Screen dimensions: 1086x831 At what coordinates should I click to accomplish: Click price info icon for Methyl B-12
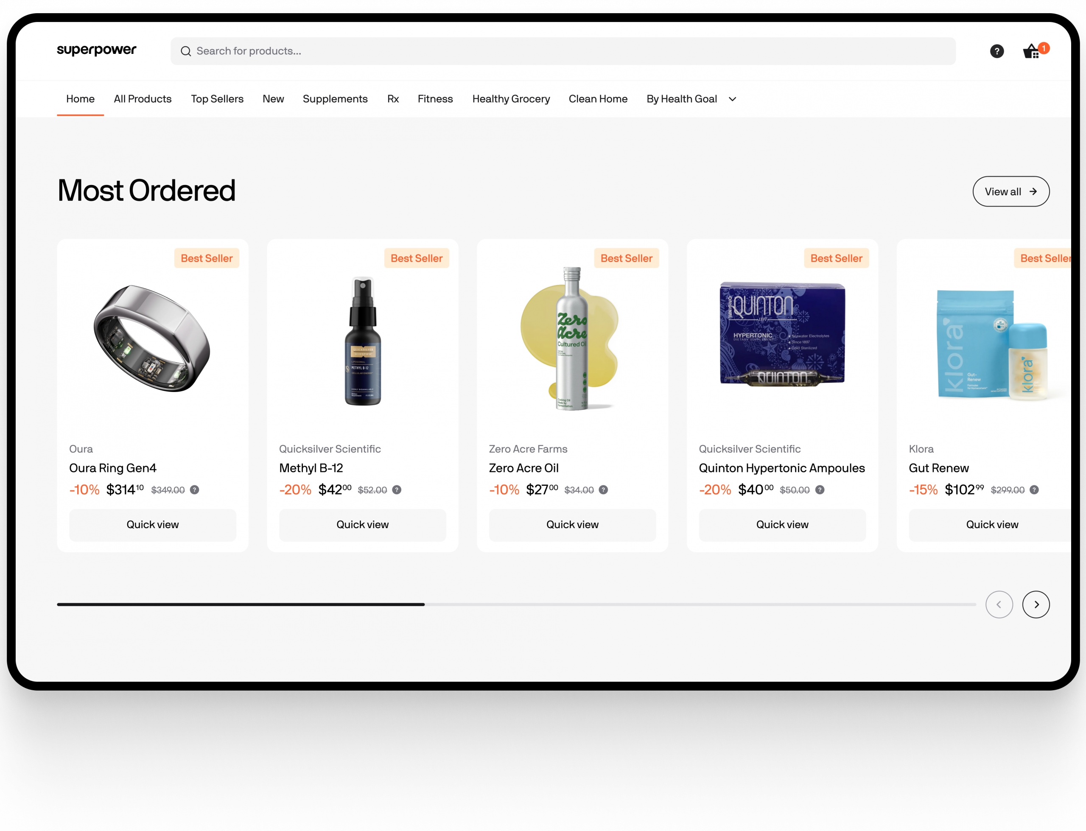pyautogui.click(x=397, y=490)
